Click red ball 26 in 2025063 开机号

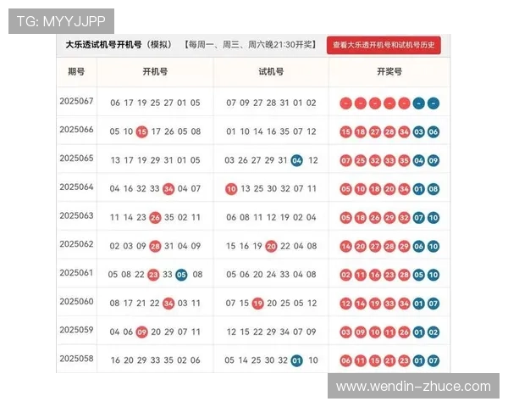tap(155, 217)
